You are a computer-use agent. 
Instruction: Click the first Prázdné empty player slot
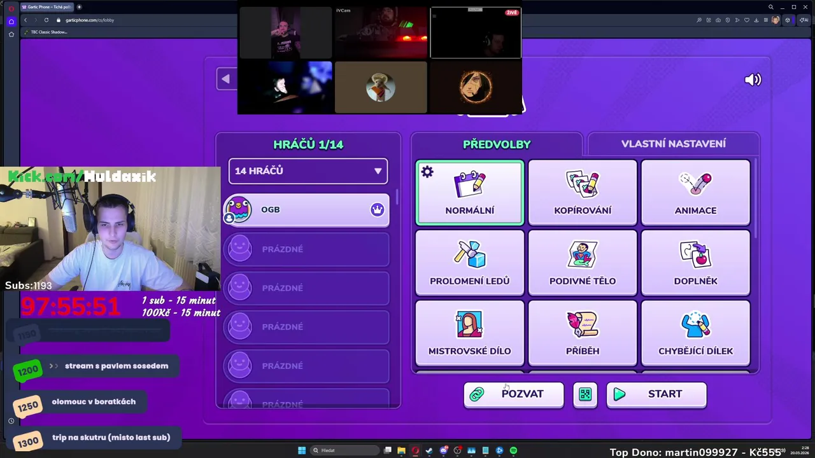tap(306, 249)
